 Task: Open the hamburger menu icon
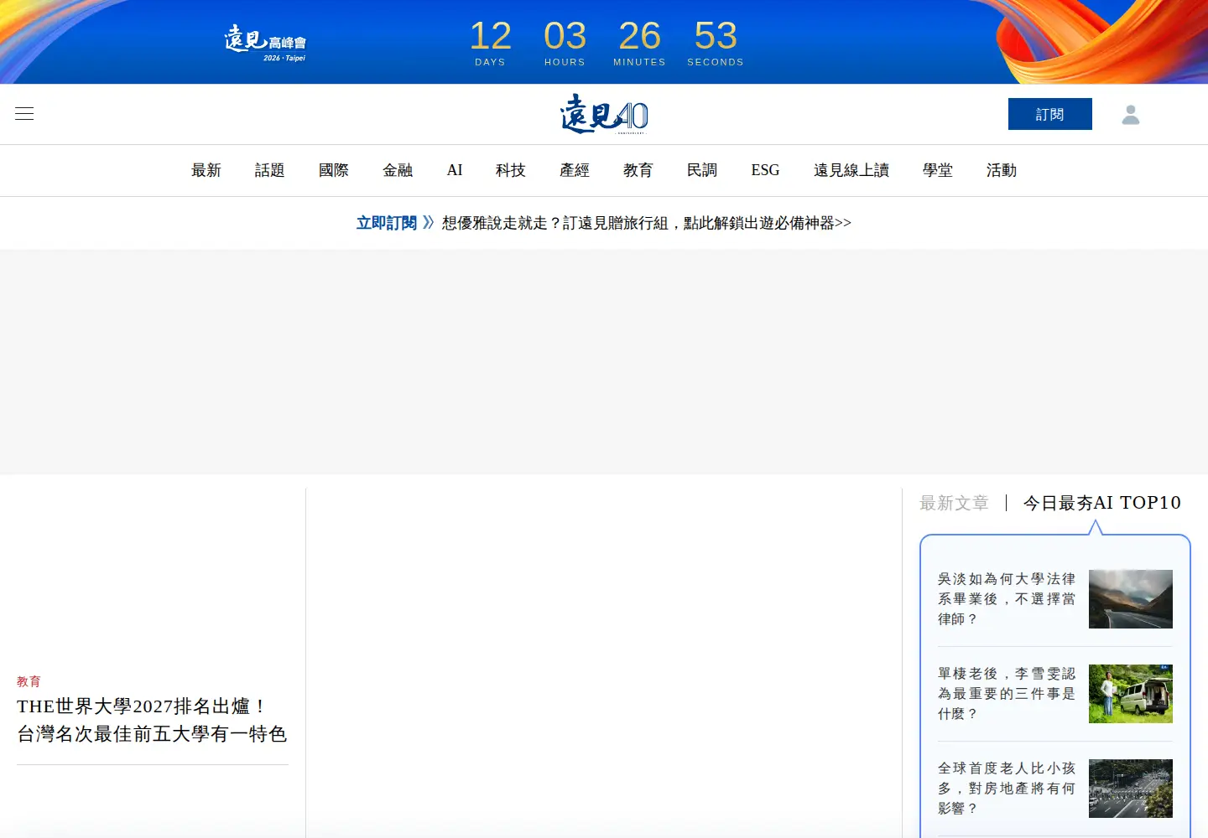coord(24,114)
